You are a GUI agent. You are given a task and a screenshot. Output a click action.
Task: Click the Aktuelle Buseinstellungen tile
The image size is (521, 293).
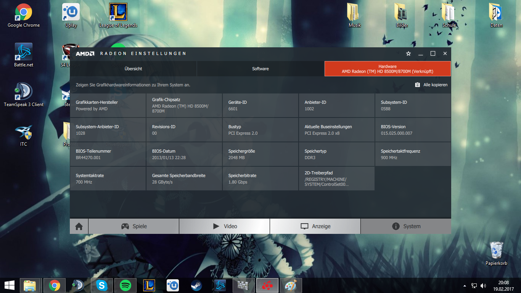(337, 130)
